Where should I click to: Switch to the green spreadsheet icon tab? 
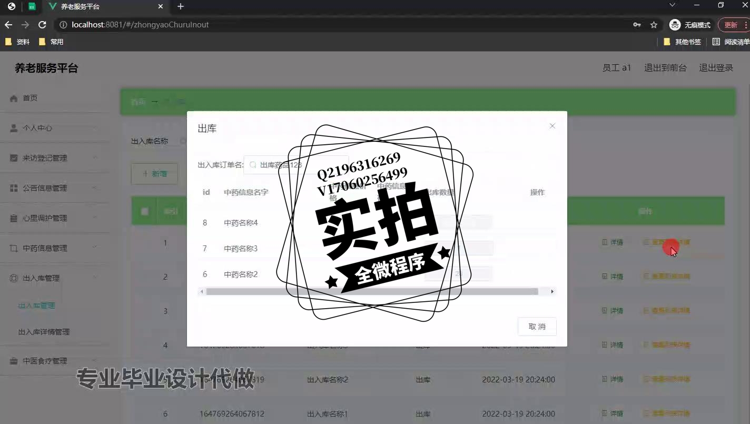tap(32, 7)
